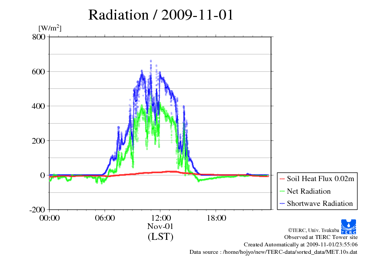Click the 'Data source' file path line

(x=273, y=252)
